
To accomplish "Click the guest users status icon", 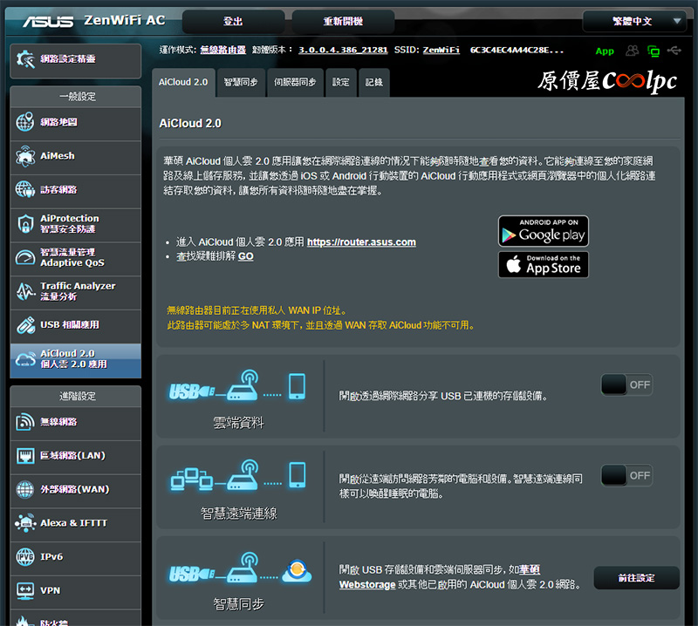I will pyautogui.click(x=632, y=51).
